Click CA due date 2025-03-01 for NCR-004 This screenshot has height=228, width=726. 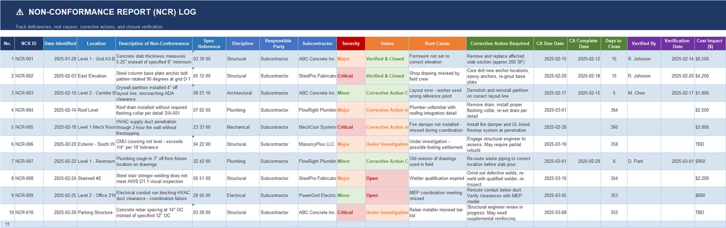click(550, 110)
